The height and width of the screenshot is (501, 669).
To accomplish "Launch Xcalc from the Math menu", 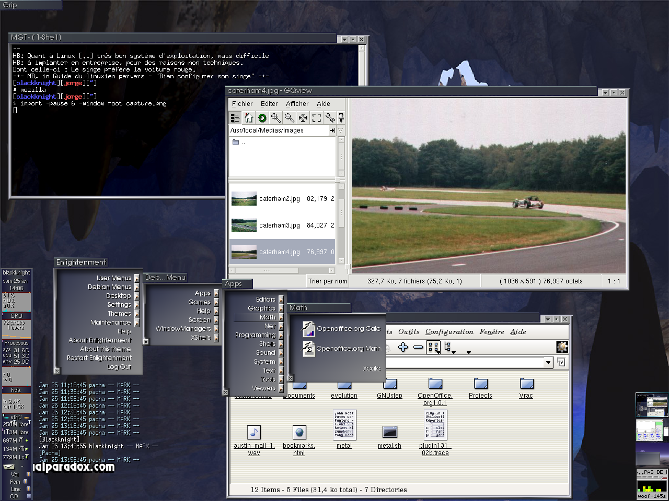I will pos(372,368).
